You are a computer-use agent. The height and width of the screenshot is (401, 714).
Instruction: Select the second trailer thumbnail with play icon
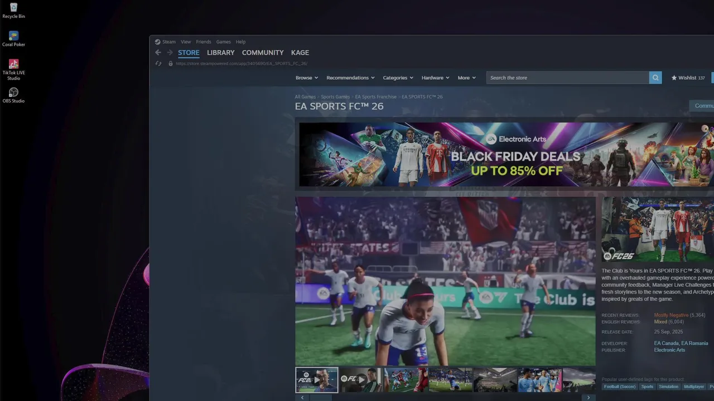pyautogui.click(x=361, y=380)
